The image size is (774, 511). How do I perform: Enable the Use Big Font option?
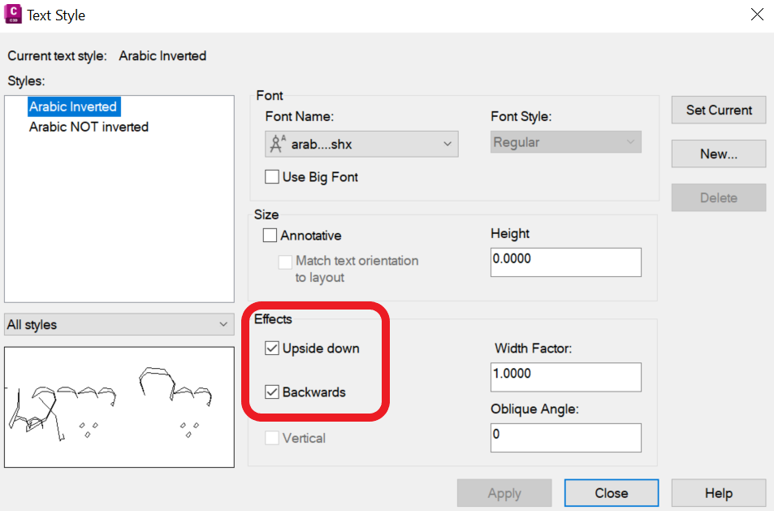[273, 176]
